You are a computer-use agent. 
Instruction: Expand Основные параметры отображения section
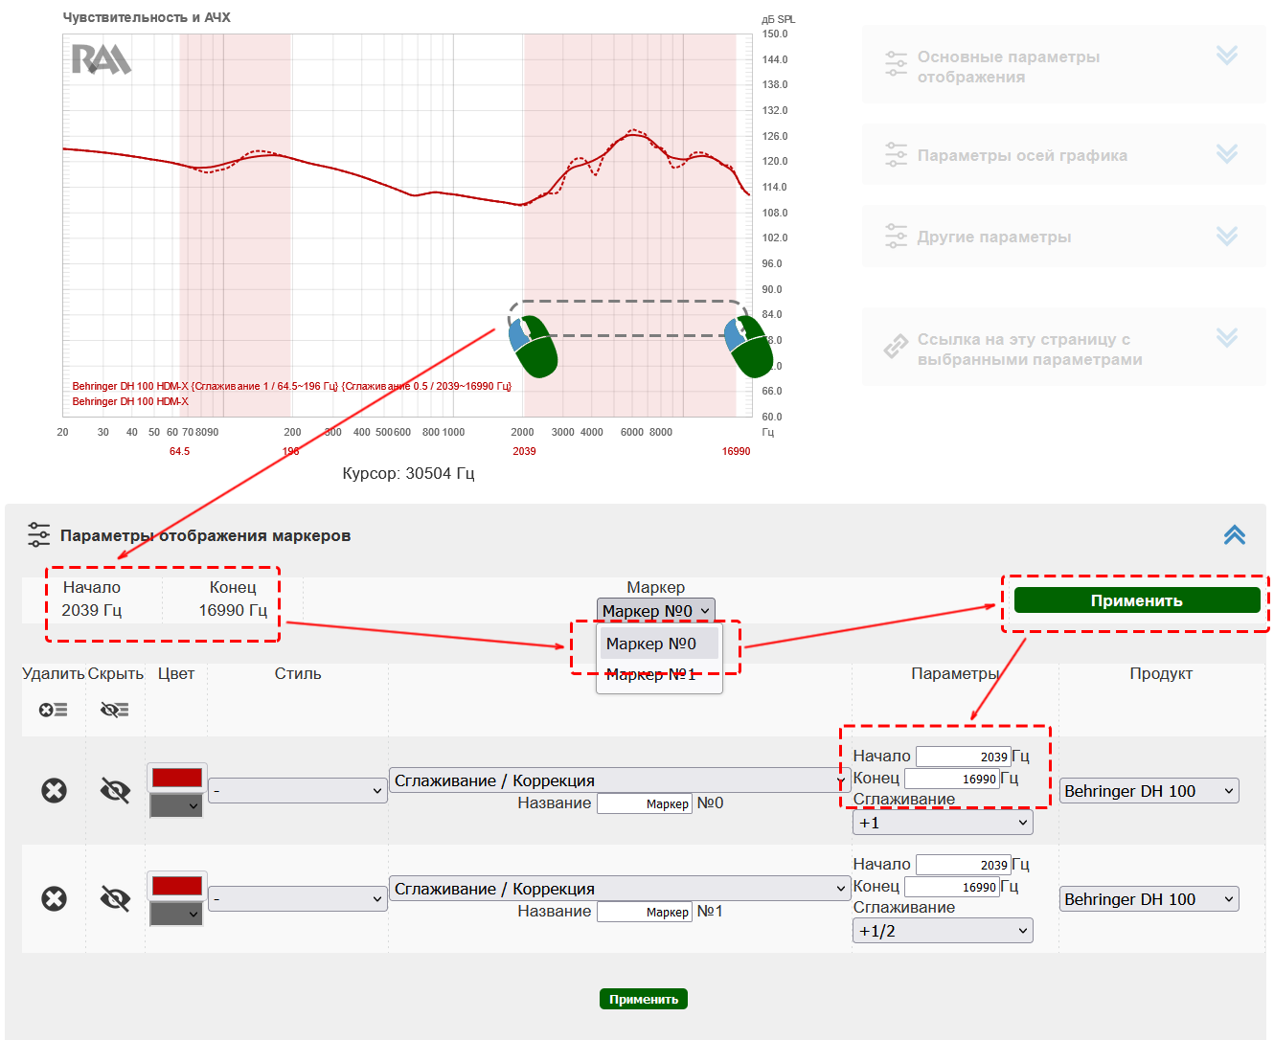[1227, 56]
